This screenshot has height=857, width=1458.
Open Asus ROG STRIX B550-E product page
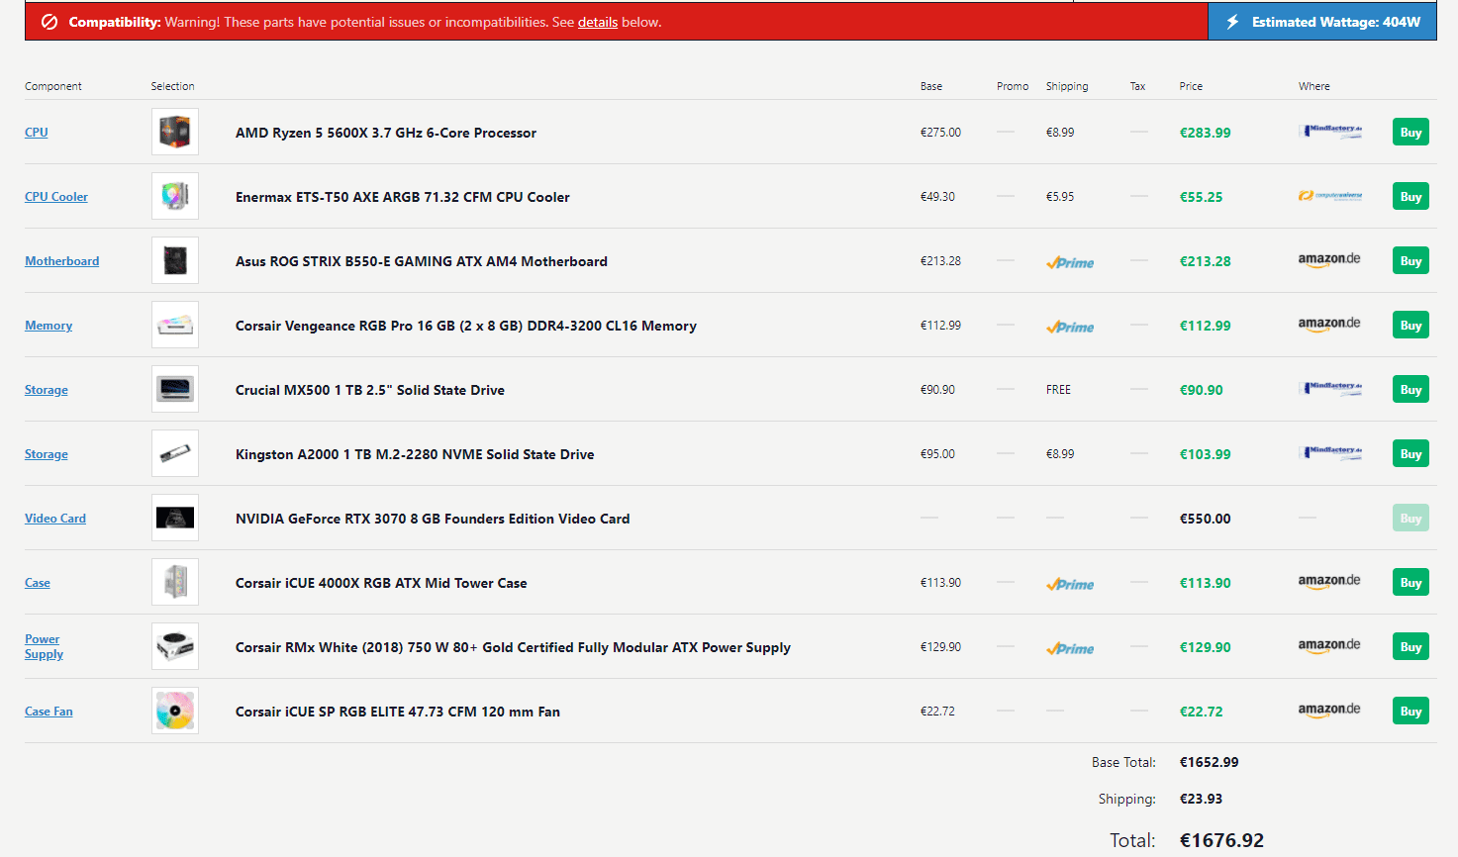click(422, 261)
